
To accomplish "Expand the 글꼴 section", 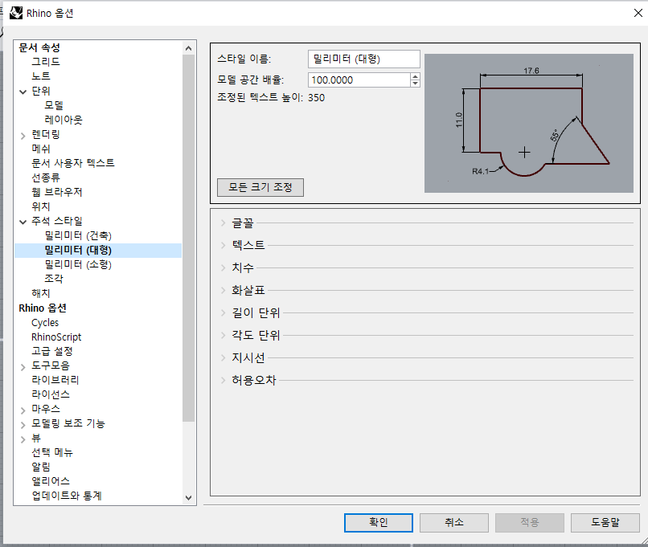I will pyautogui.click(x=224, y=223).
